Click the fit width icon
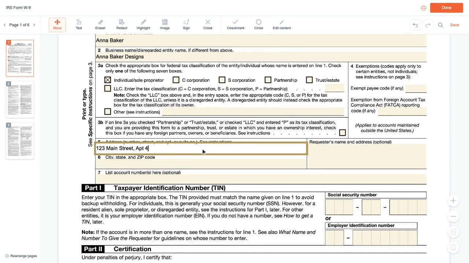This screenshot has width=469, height=263. [453, 232]
